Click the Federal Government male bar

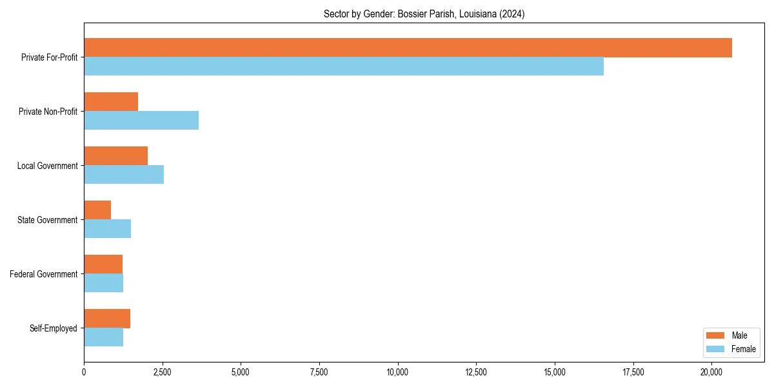tap(103, 263)
